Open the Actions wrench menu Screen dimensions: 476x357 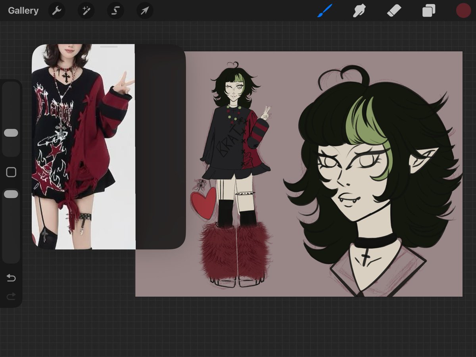[x=57, y=11]
